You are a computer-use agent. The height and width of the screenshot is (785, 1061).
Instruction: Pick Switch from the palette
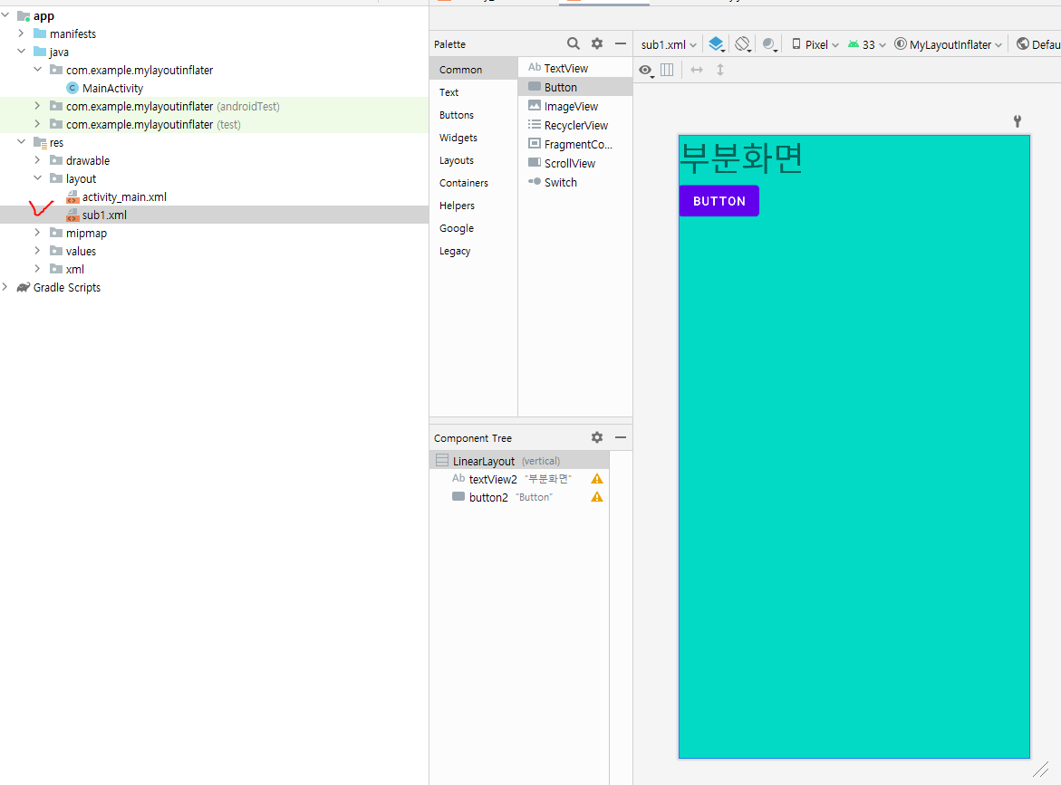pos(575,182)
